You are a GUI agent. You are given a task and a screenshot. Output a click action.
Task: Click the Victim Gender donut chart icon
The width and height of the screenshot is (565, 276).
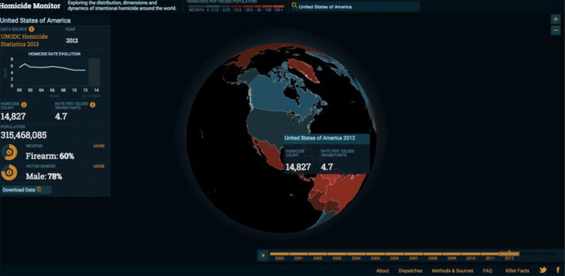coord(9,172)
